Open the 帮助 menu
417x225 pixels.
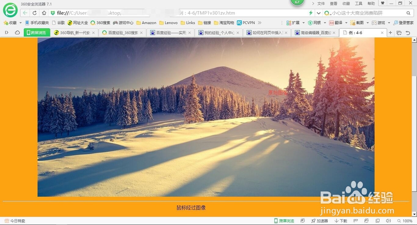click(x=371, y=3)
